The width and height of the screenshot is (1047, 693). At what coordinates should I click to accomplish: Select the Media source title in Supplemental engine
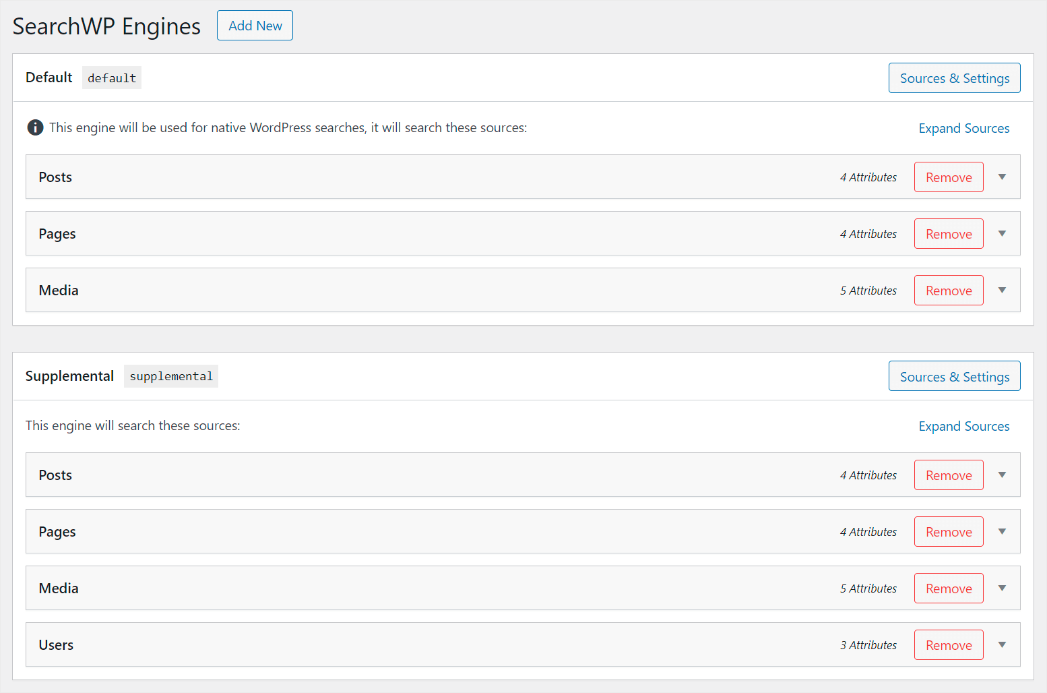point(59,589)
